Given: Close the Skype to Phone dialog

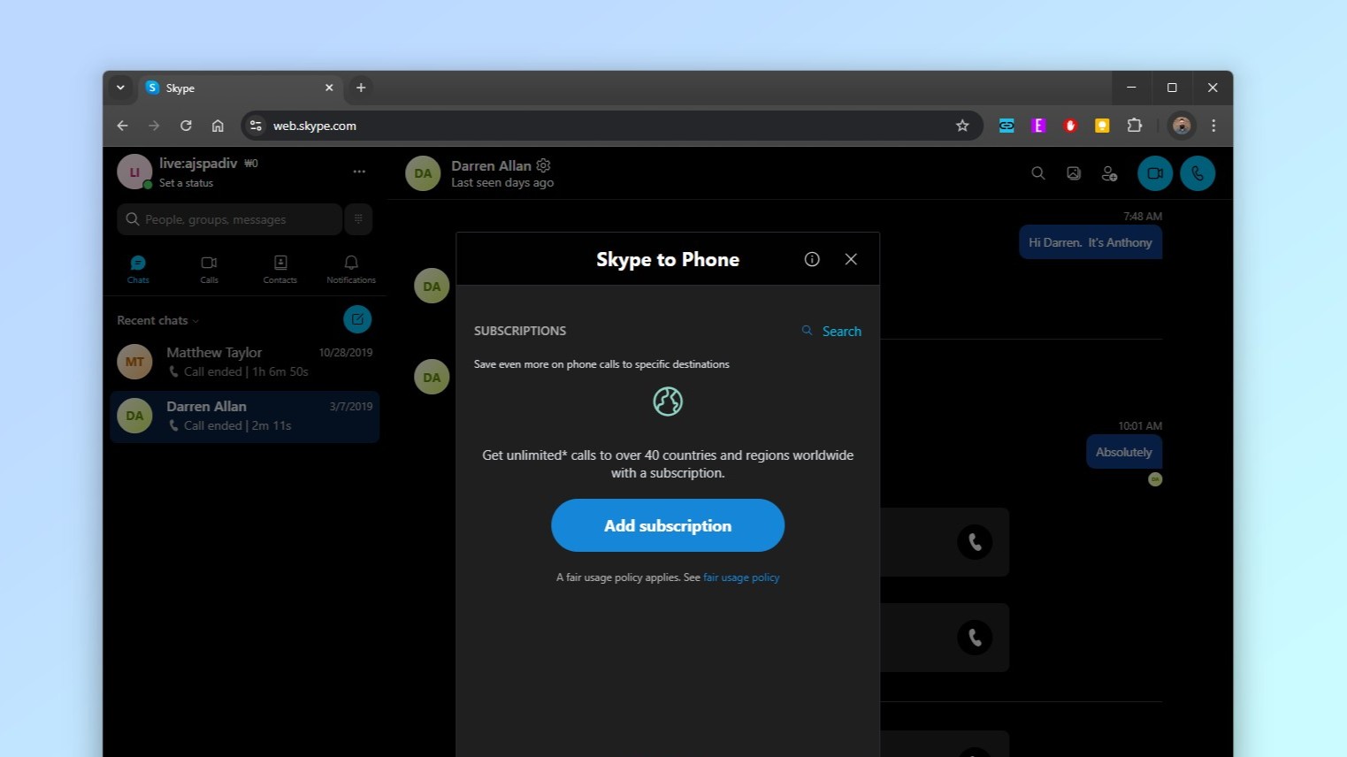Looking at the screenshot, I should [850, 259].
